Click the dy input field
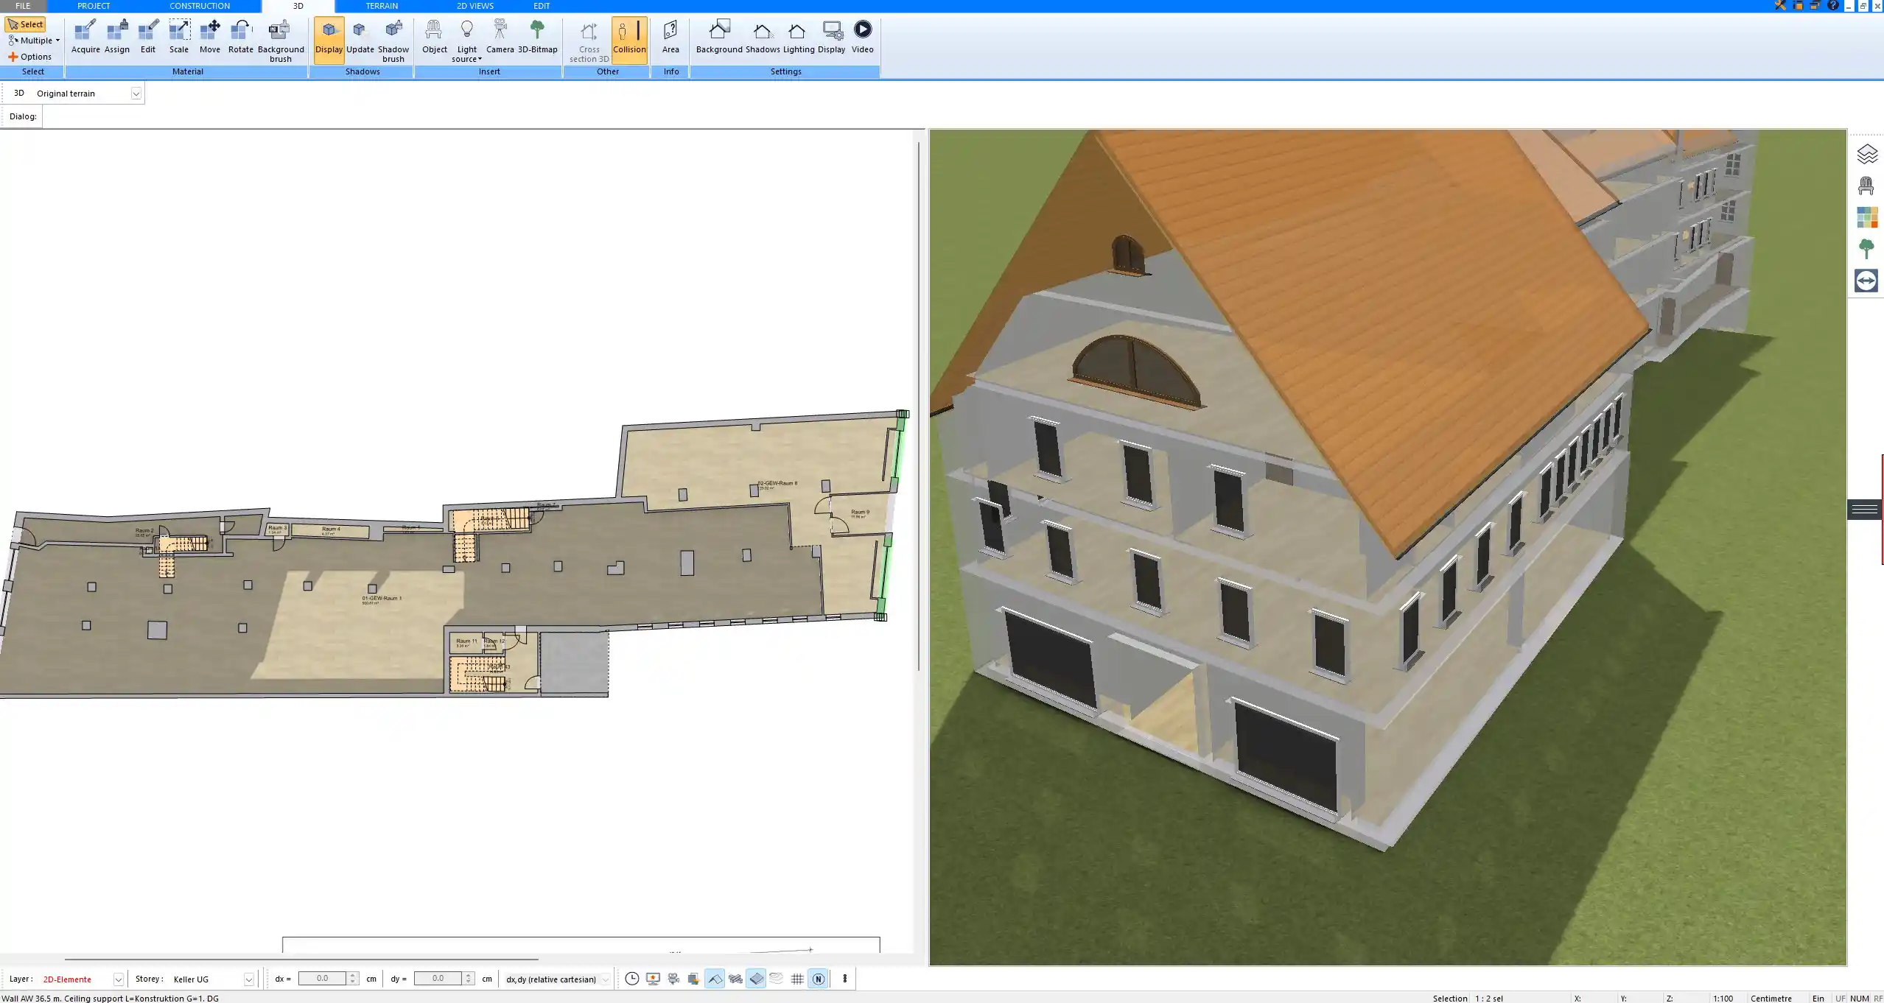 click(x=438, y=979)
